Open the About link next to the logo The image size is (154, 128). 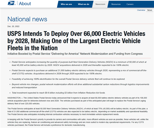coord(25,4)
